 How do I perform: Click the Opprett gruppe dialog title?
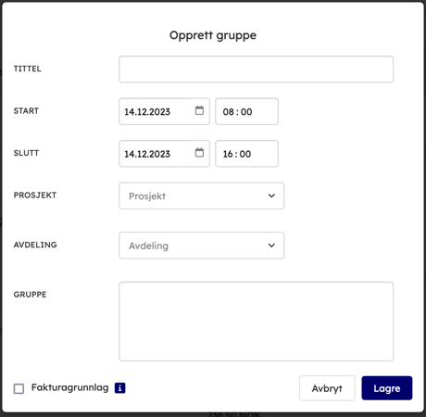coord(213,35)
